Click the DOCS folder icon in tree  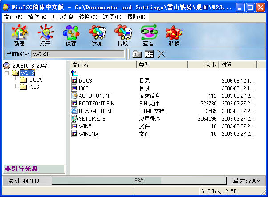coord(24,80)
